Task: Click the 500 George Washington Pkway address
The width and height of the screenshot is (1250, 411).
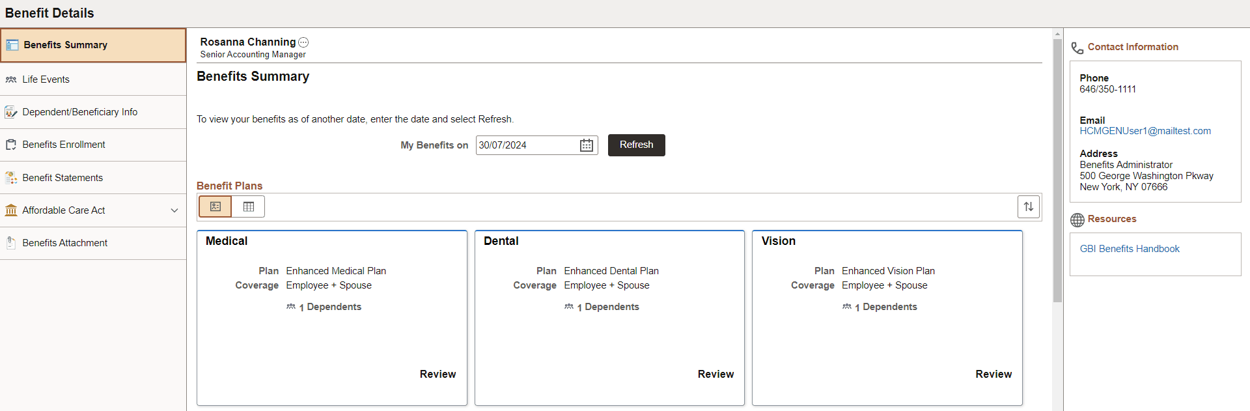Action: coord(1146,176)
